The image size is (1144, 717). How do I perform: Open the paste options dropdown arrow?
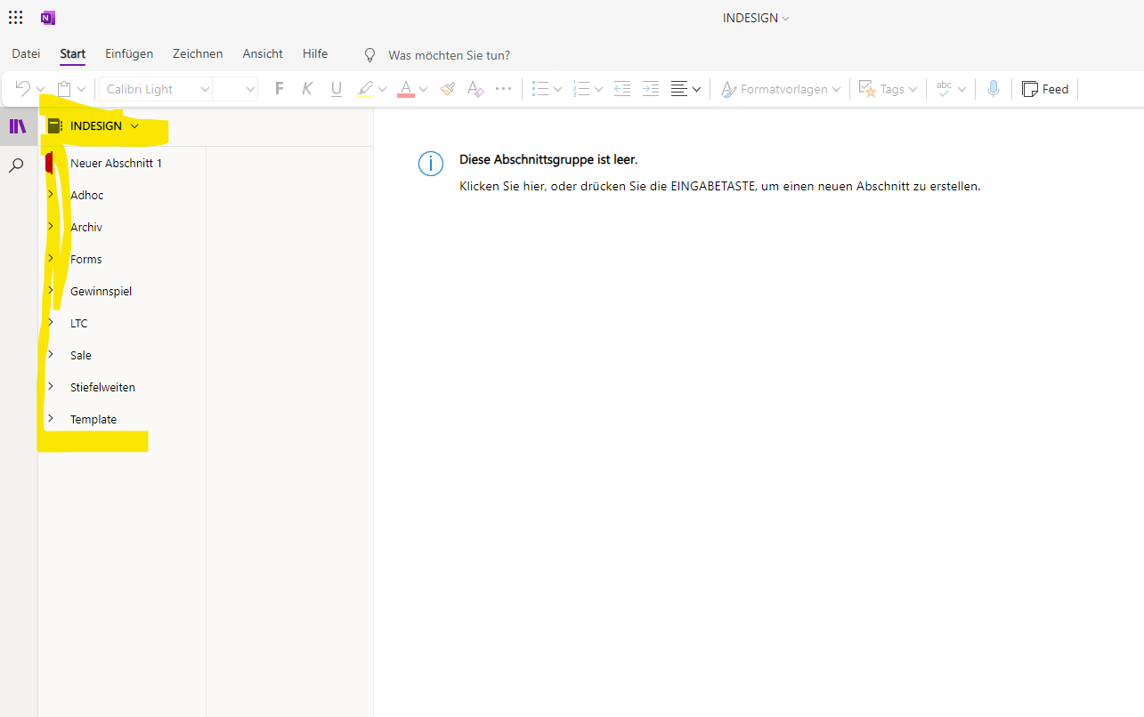(x=81, y=89)
